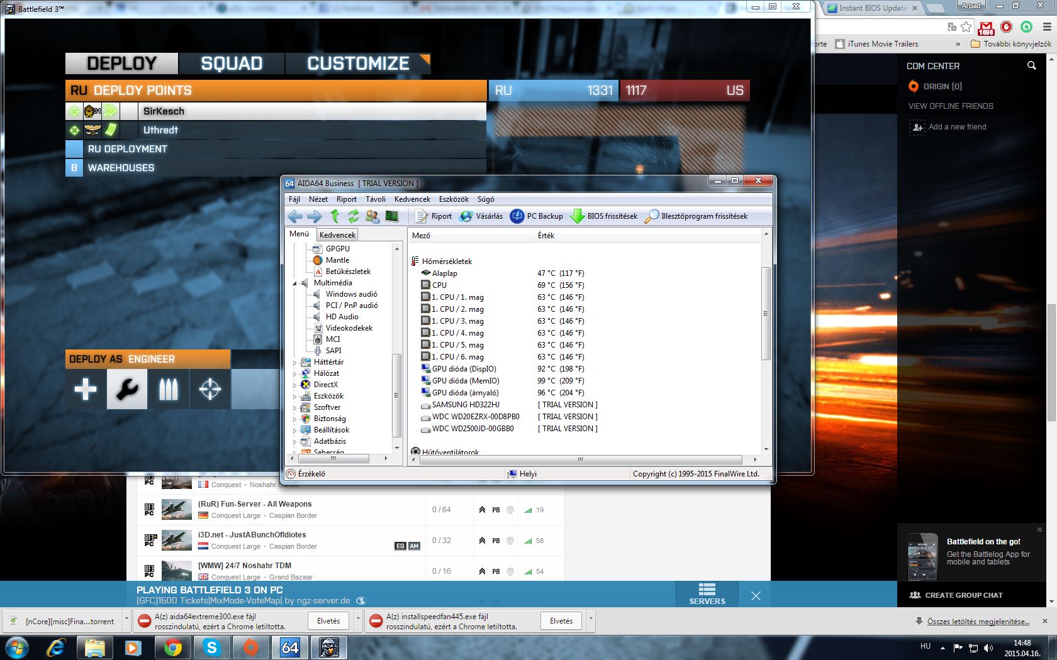Expand the Eszközök tree node
The height and width of the screenshot is (660, 1057).
294,397
